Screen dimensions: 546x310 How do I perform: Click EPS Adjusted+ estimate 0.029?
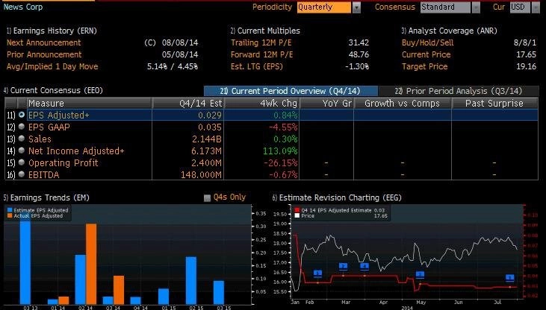click(210, 115)
